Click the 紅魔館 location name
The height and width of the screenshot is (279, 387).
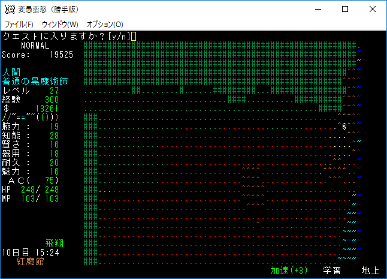(x=30, y=262)
